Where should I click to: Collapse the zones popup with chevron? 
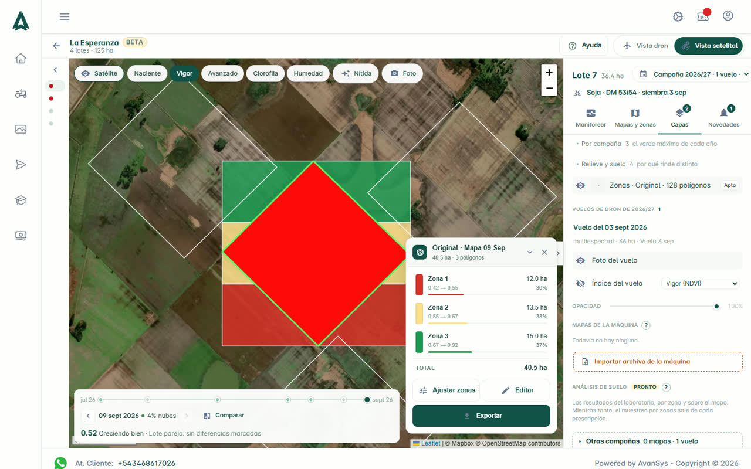pyautogui.click(x=530, y=252)
